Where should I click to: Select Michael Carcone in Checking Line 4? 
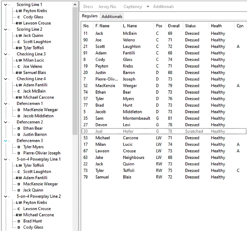click(39, 97)
